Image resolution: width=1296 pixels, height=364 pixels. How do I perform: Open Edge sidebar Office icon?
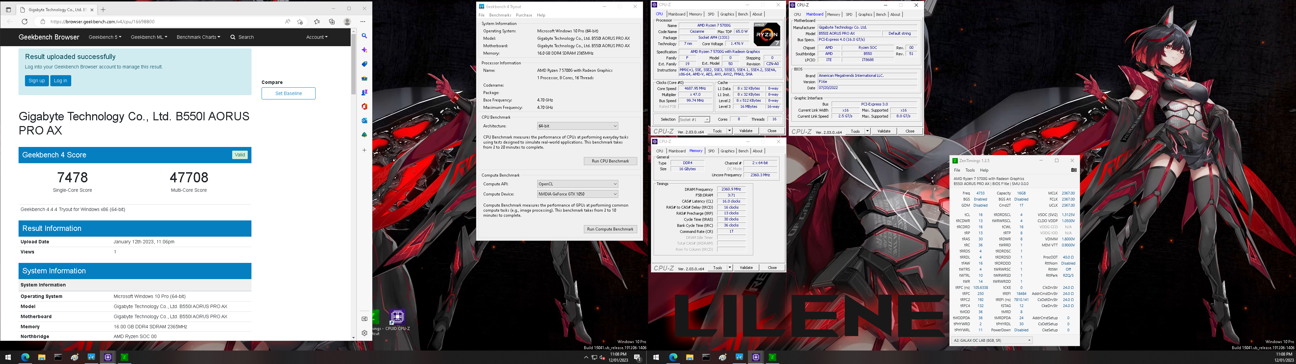pos(364,107)
